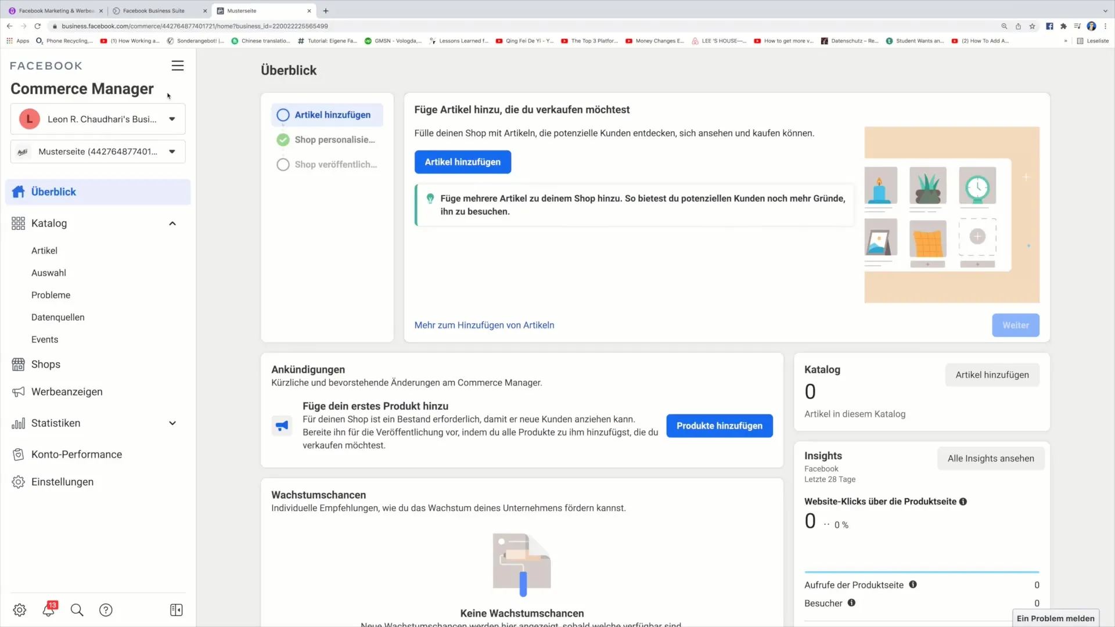Open a new browser tab with plus

pyautogui.click(x=326, y=10)
